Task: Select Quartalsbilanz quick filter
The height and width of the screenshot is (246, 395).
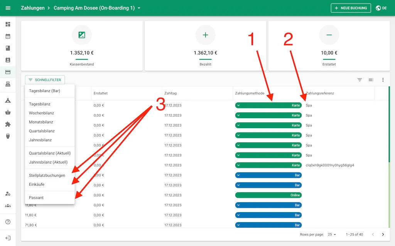Action: tap(50, 131)
